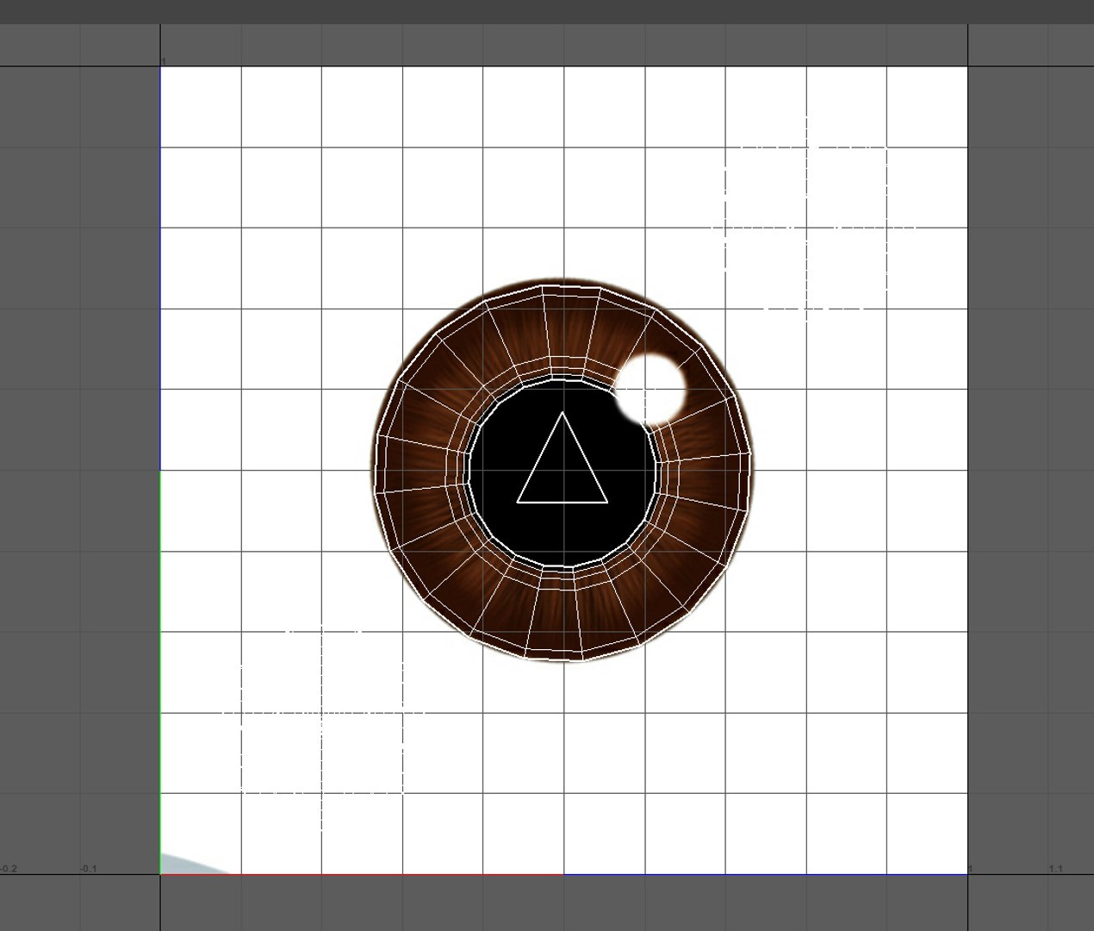Image resolution: width=1094 pixels, height=931 pixels.
Task: Click the -0.1 axis label
Action: pos(88,869)
